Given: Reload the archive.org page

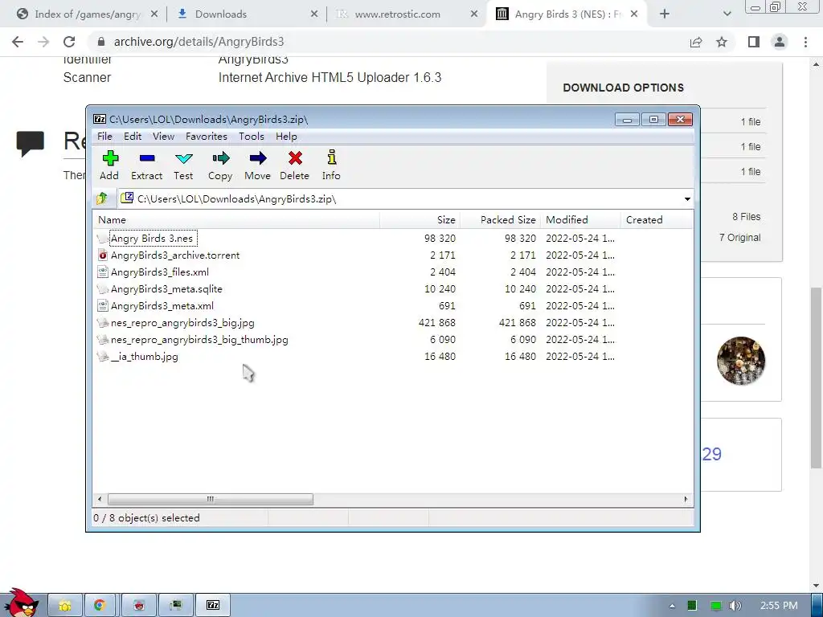Looking at the screenshot, I should 69,42.
